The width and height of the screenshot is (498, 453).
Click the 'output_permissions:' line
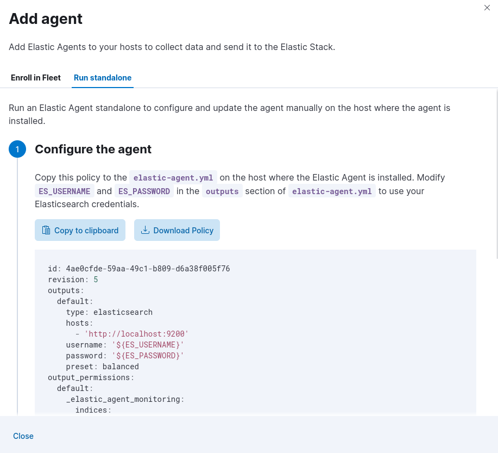[91, 377]
